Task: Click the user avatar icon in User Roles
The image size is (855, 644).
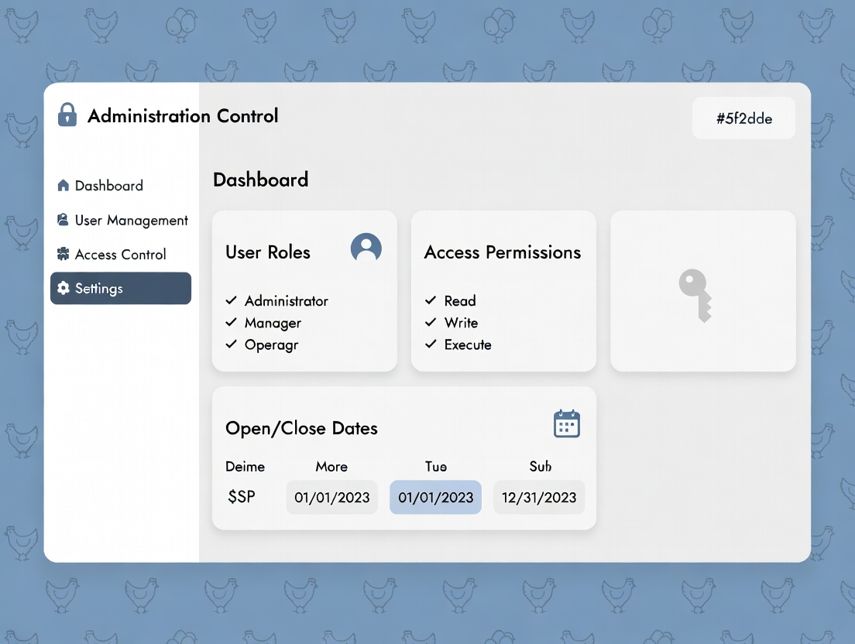Action: [366, 248]
